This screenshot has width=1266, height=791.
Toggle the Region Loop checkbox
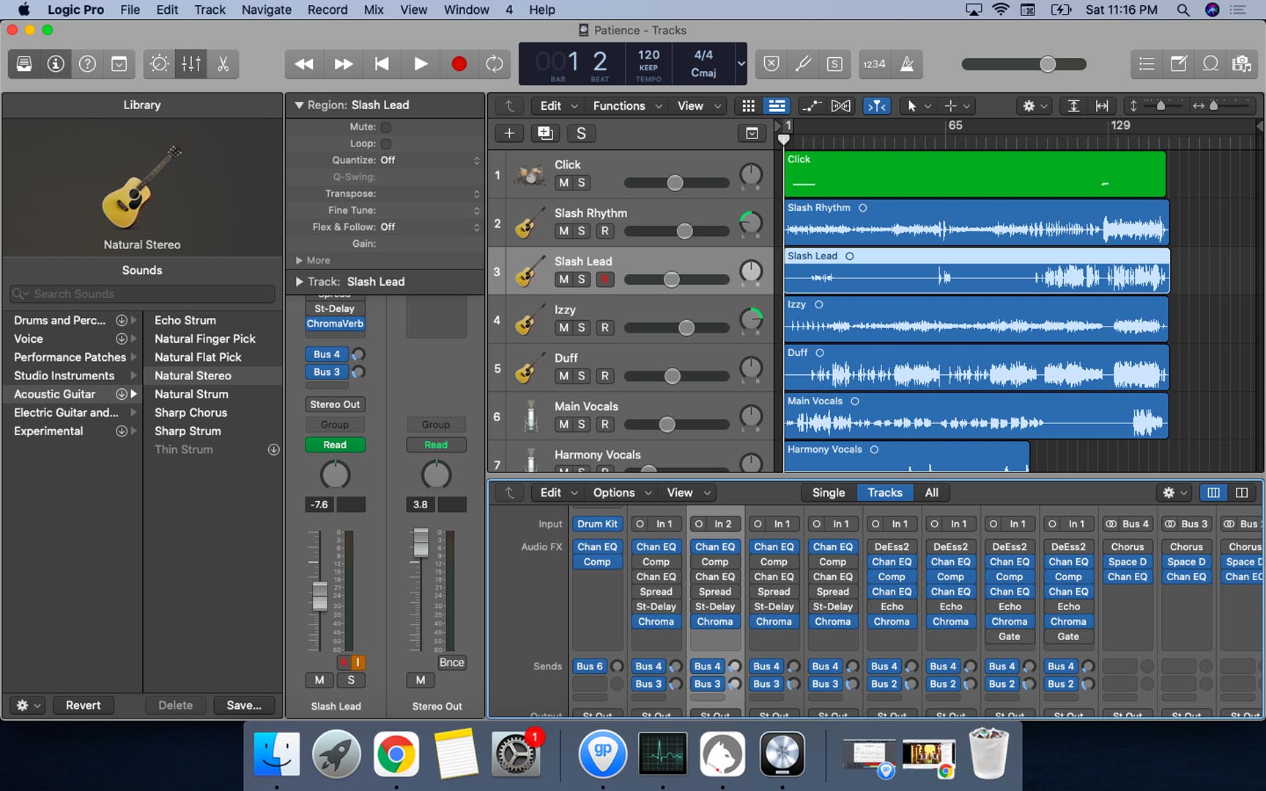[x=386, y=144]
